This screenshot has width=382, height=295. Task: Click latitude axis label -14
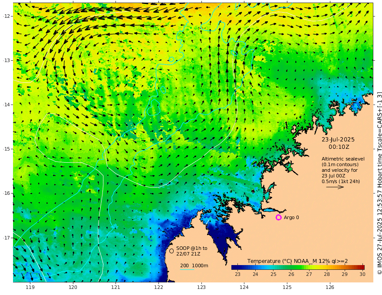pyautogui.click(x=7, y=105)
